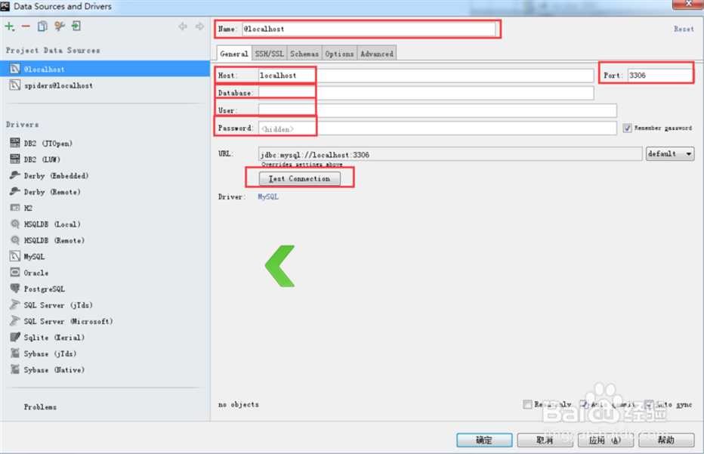Select the @localhost data source
Viewport: 704px width, 454px height.
[x=105, y=69]
